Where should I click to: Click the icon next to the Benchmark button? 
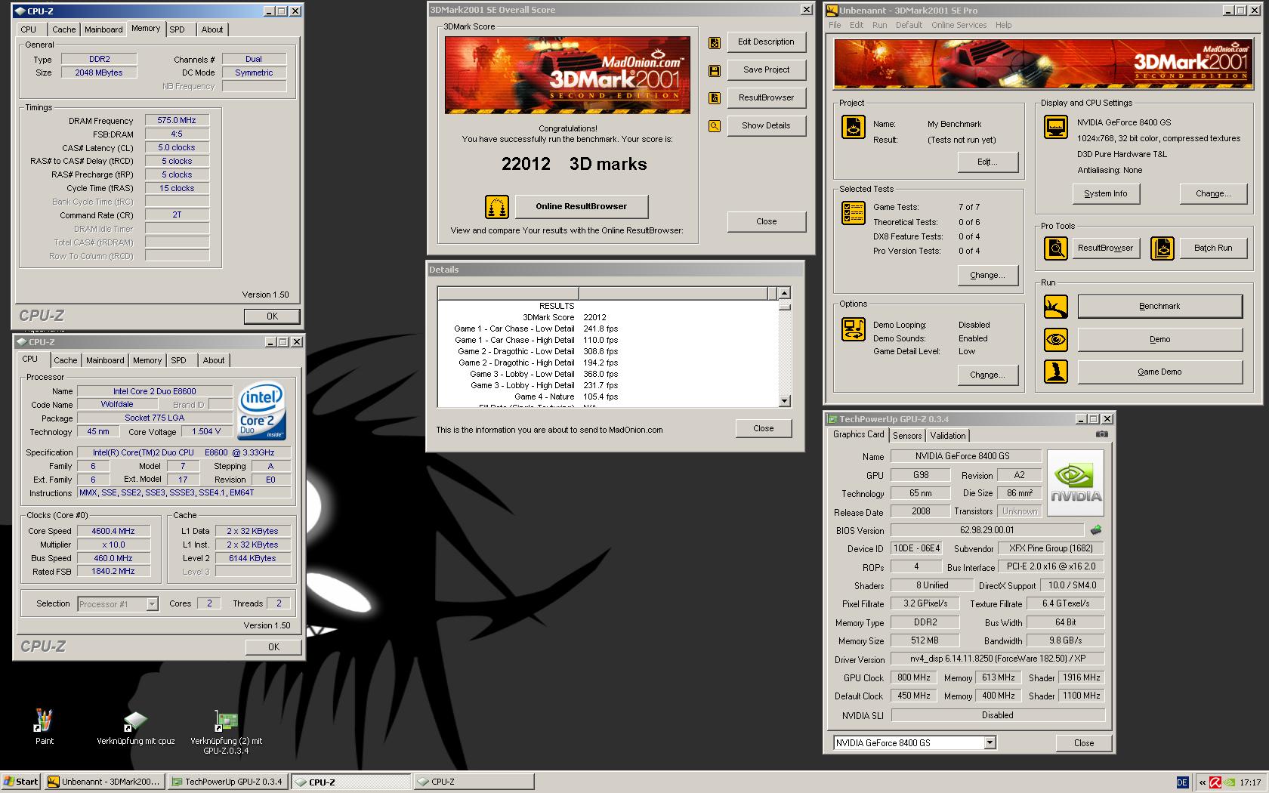tap(1055, 307)
